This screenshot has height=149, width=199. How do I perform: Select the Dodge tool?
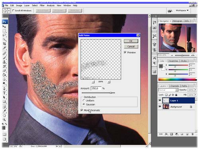click(4, 83)
